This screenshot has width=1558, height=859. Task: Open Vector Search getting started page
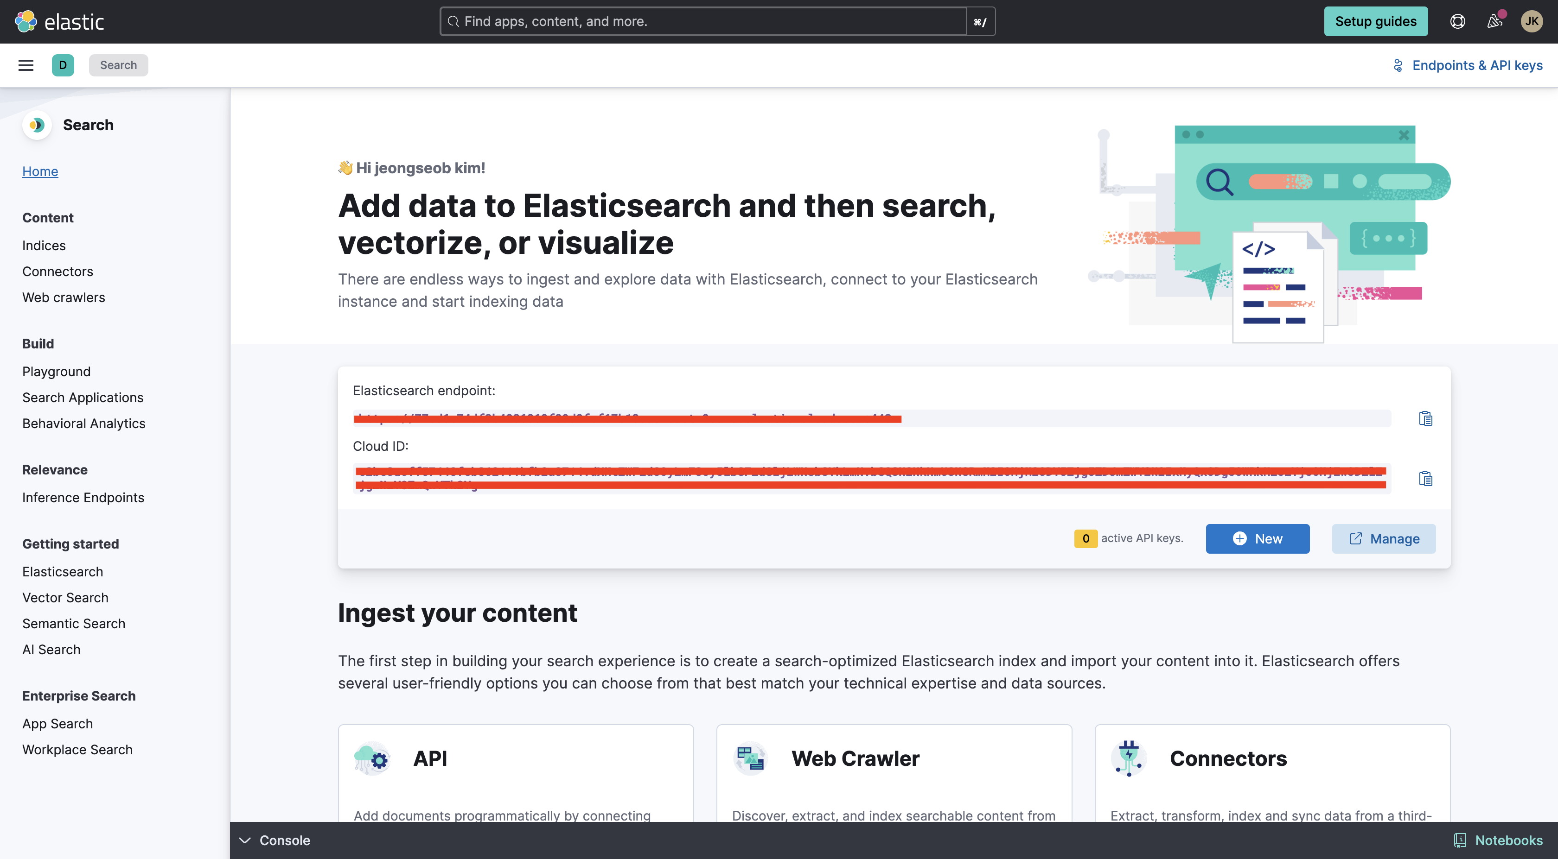click(65, 598)
